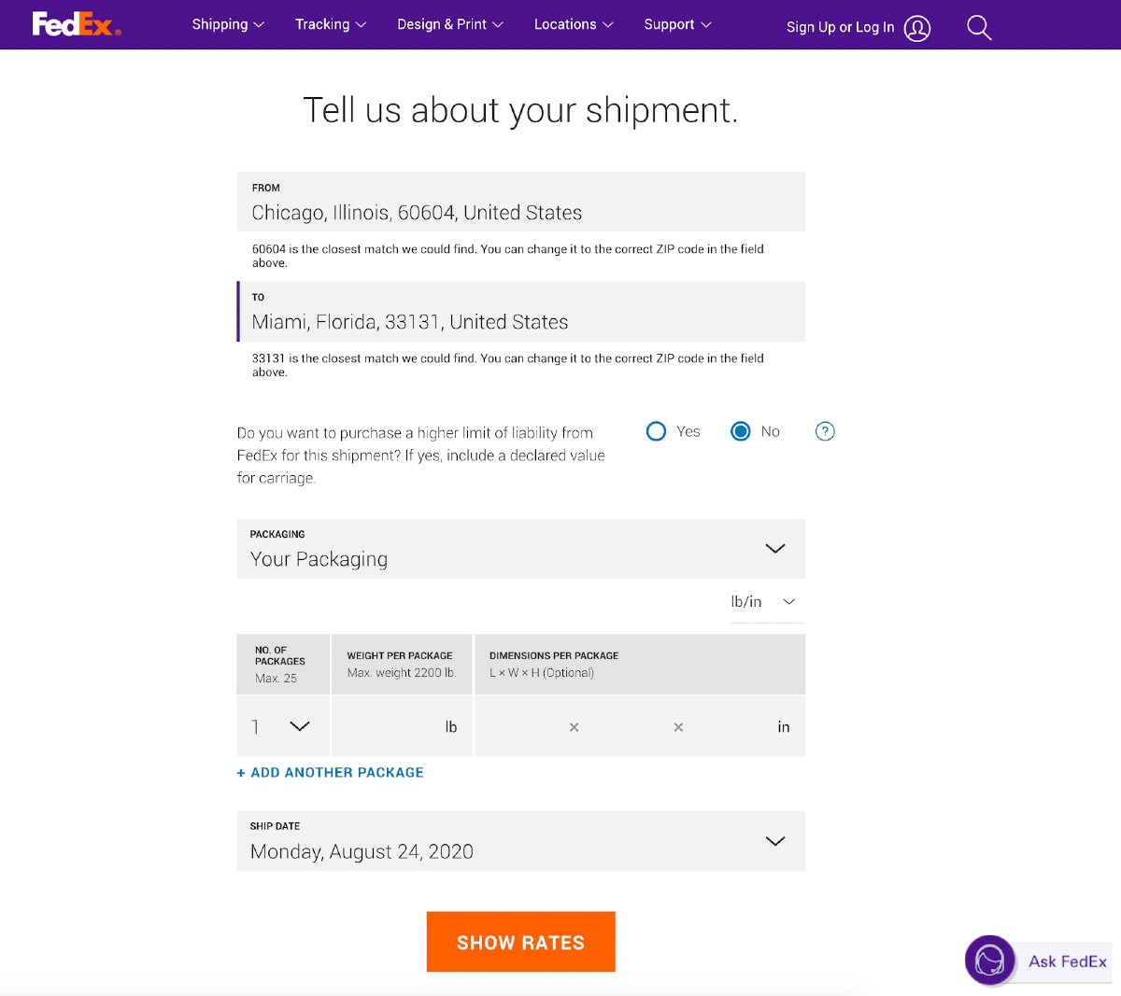Select Yes for higher liability limit
1121x996 pixels.
tap(657, 431)
